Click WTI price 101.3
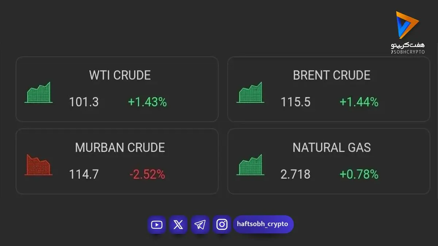 pyautogui.click(x=84, y=102)
